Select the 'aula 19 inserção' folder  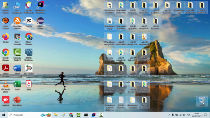(x=133, y=71)
